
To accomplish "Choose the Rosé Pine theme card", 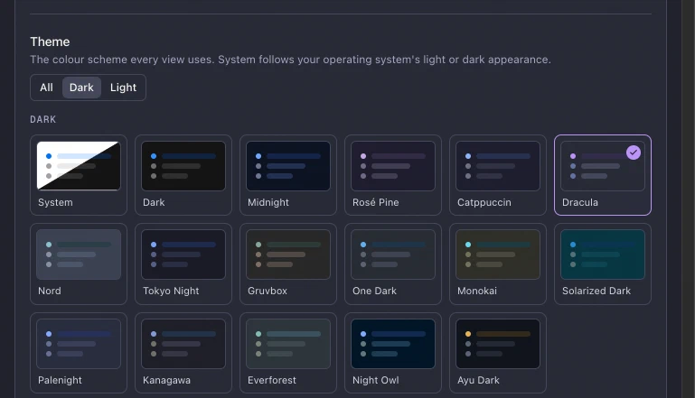I will (x=393, y=175).
